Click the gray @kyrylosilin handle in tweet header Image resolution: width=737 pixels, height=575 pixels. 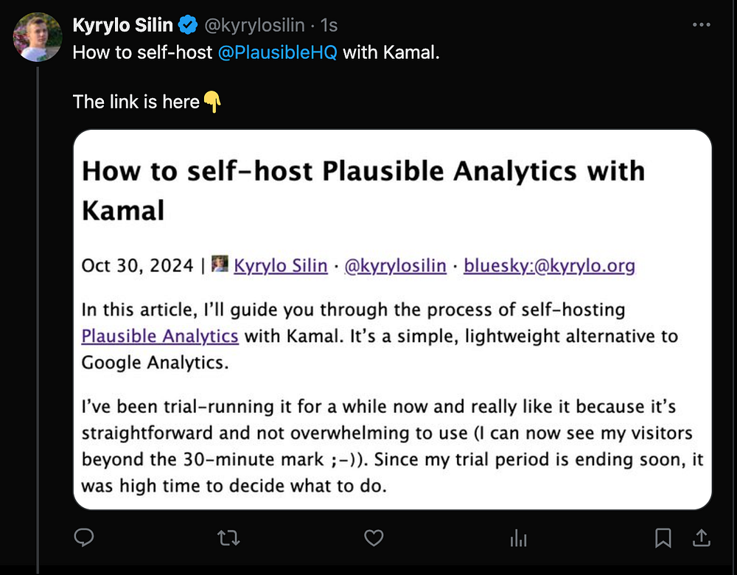pyautogui.click(x=254, y=26)
